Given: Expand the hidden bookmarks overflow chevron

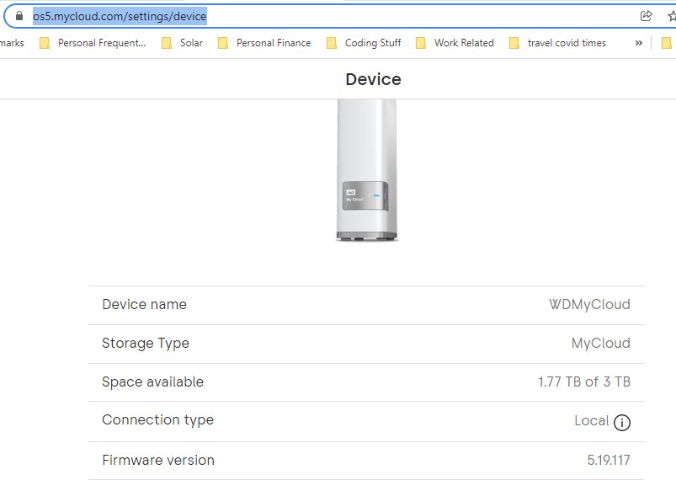Looking at the screenshot, I should tap(638, 43).
